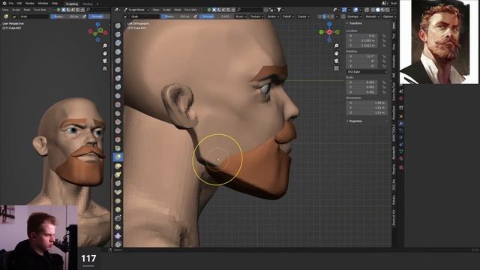The image size is (480, 270).
Task: Adjust Radius slider in Left Orthographic header
Action: tap(177, 16)
